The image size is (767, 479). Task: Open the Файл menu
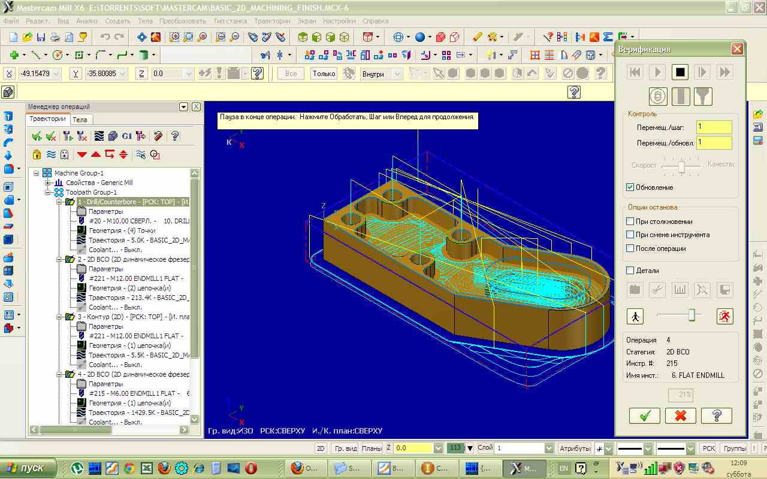tap(11, 21)
